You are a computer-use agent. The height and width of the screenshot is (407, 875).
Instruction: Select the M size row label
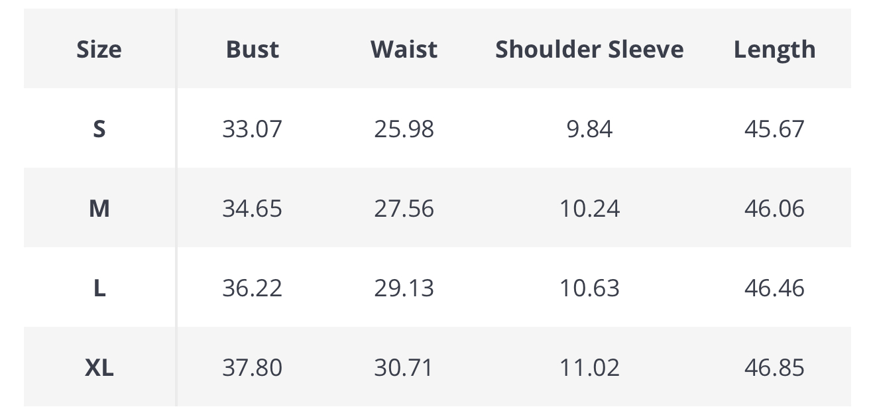99,209
